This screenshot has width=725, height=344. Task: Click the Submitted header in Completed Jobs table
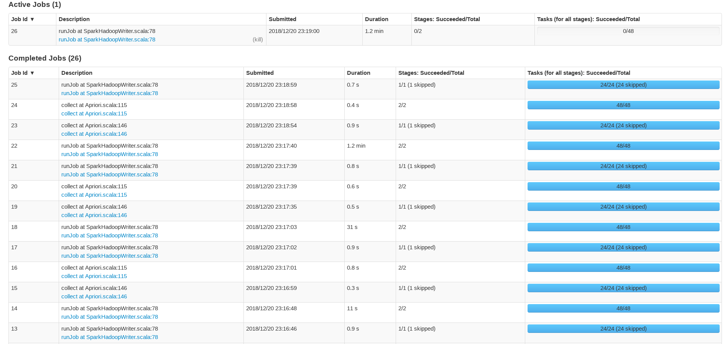(260, 73)
